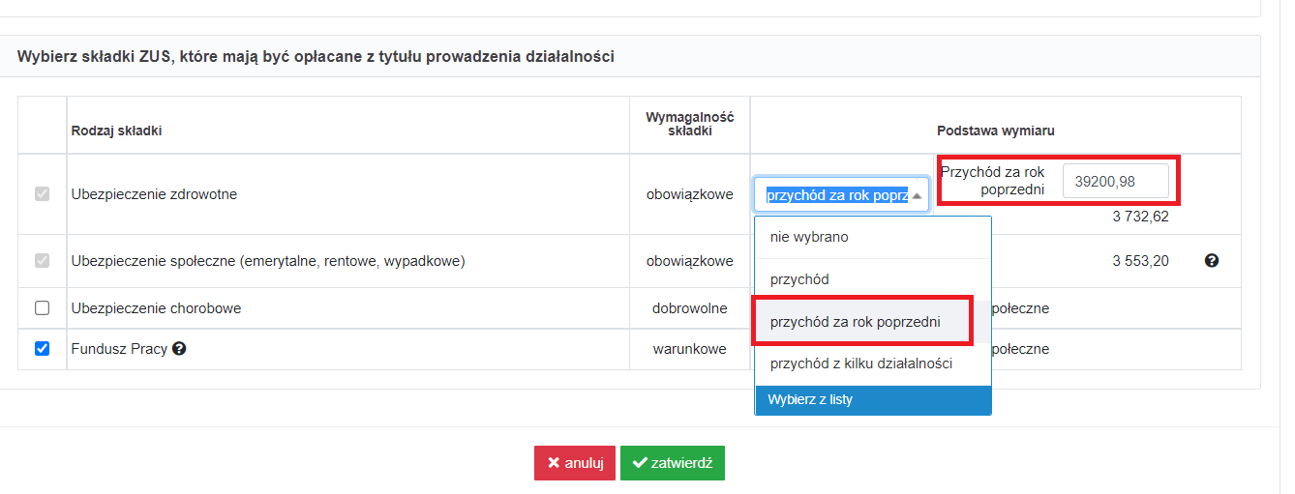Screen dimensions: 1295x494
Task: Focus the 39200,98 income input field
Action: [x=1115, y=181]
